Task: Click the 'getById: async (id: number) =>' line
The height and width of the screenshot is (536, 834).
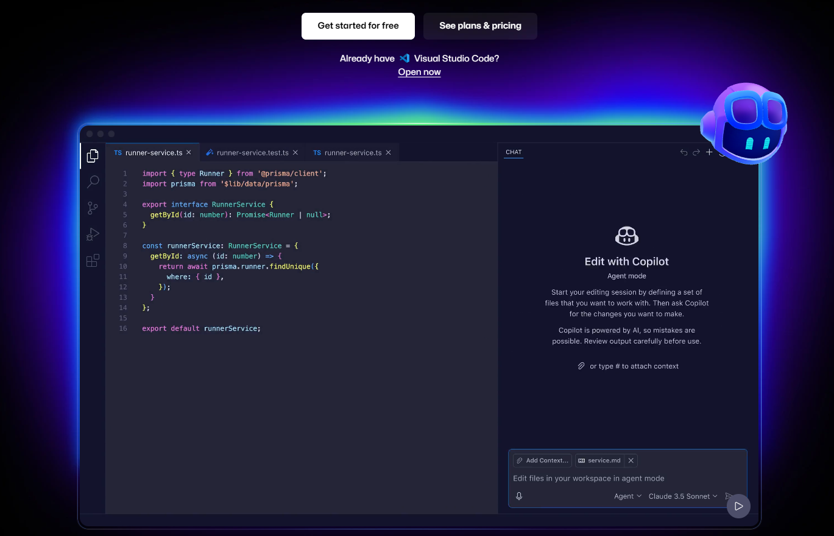Action: point(216,256)
